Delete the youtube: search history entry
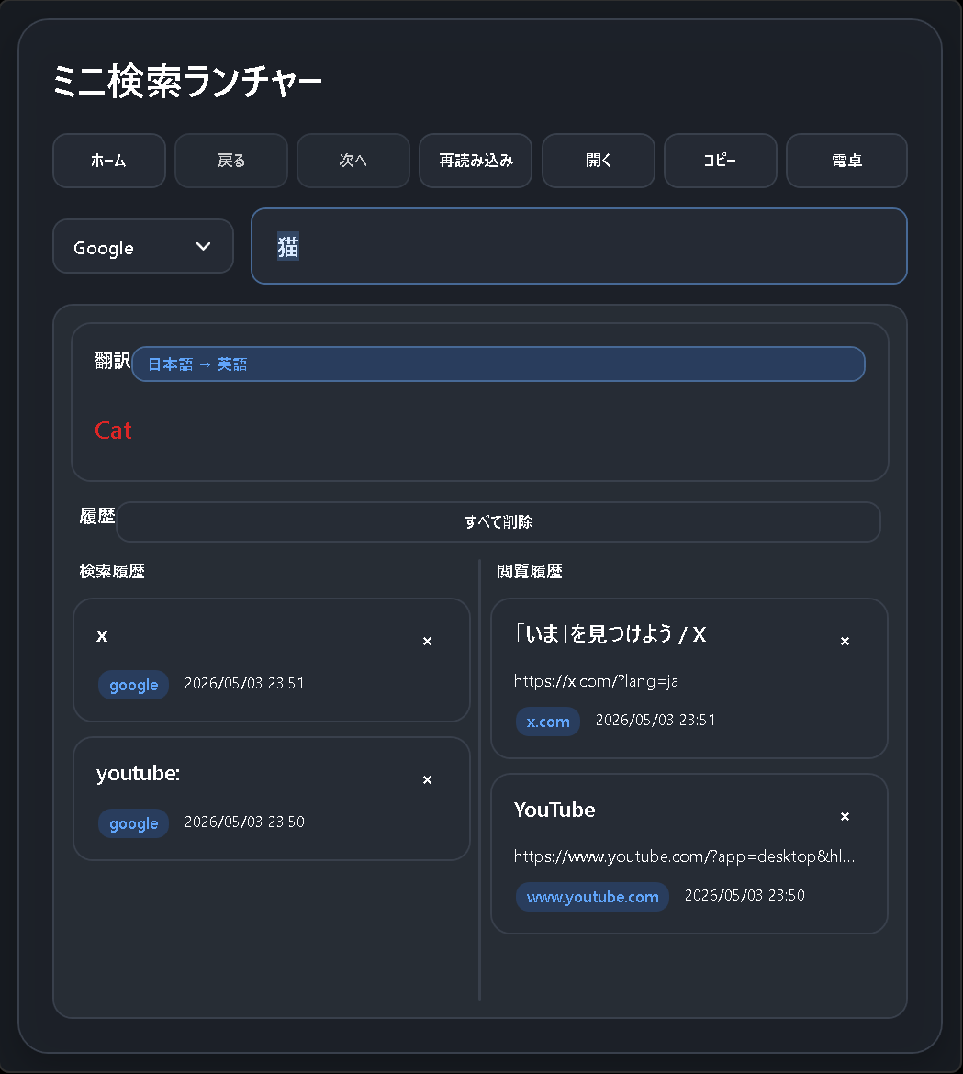 428,779
